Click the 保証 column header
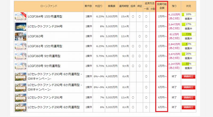 tap(140, 6)
